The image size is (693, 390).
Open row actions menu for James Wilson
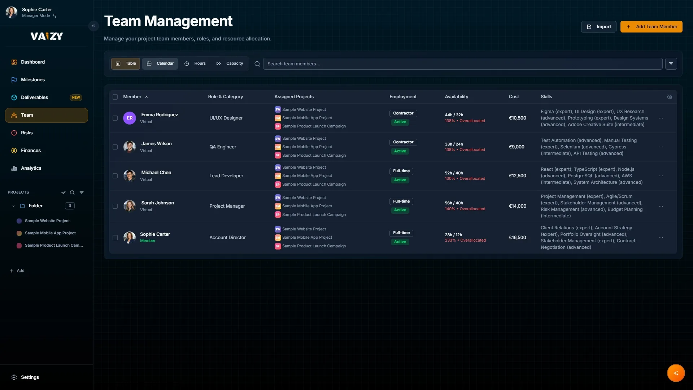661,147
